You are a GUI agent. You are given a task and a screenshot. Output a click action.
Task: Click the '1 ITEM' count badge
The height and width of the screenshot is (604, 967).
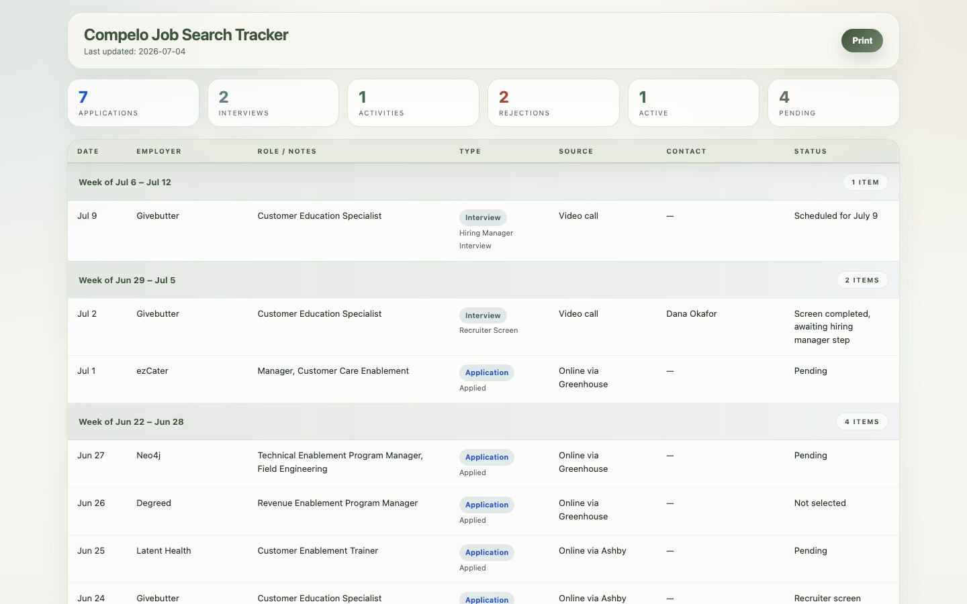(865, 183)
